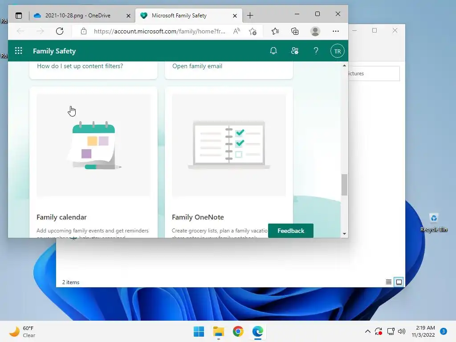Go back to the previous page

(20, 31)
